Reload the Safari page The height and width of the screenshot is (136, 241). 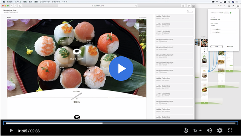[x=136, y=6]
